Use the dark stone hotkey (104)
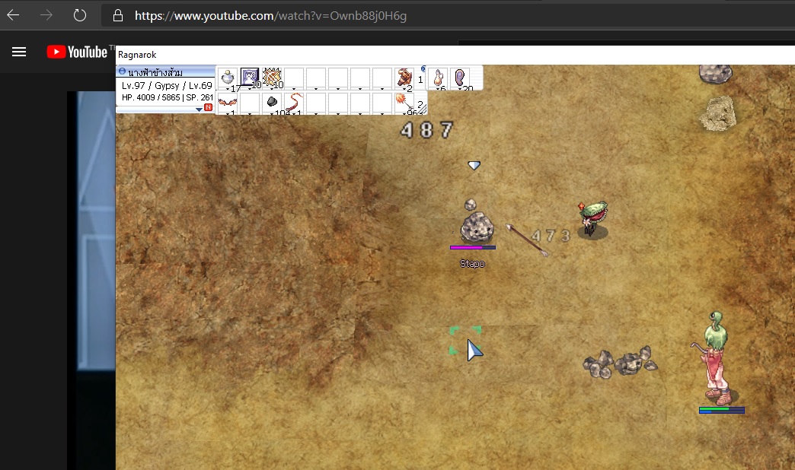795x470 pixels. pyautogui.click(x=272, y=103)
